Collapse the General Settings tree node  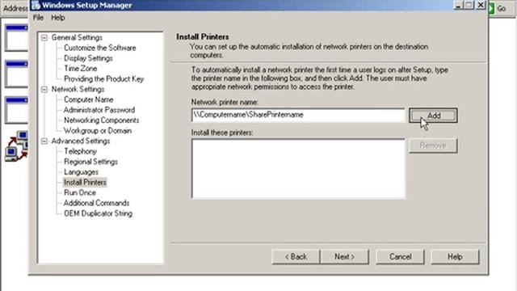[44, 38]
